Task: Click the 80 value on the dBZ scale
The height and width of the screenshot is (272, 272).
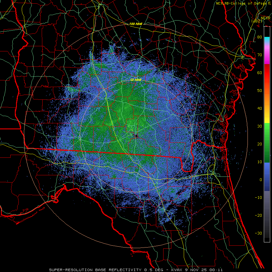Action: point(260,37)
